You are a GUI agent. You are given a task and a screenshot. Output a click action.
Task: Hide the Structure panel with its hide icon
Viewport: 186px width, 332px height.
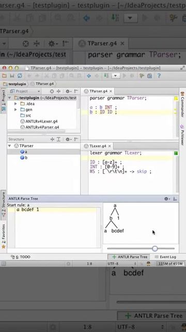76,140
